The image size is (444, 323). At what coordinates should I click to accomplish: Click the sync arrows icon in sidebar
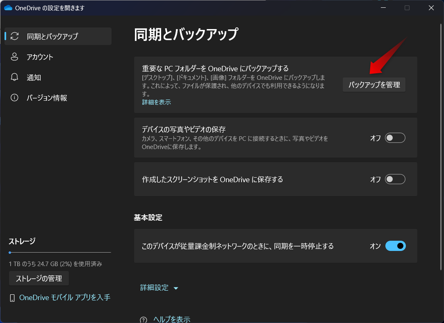[14, 36]
